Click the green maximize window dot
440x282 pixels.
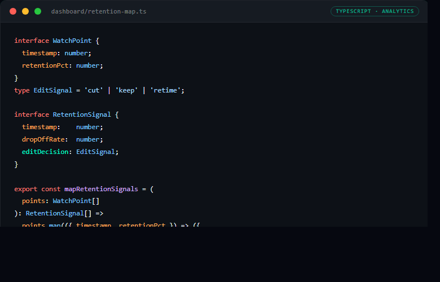[x=38, y=11]
